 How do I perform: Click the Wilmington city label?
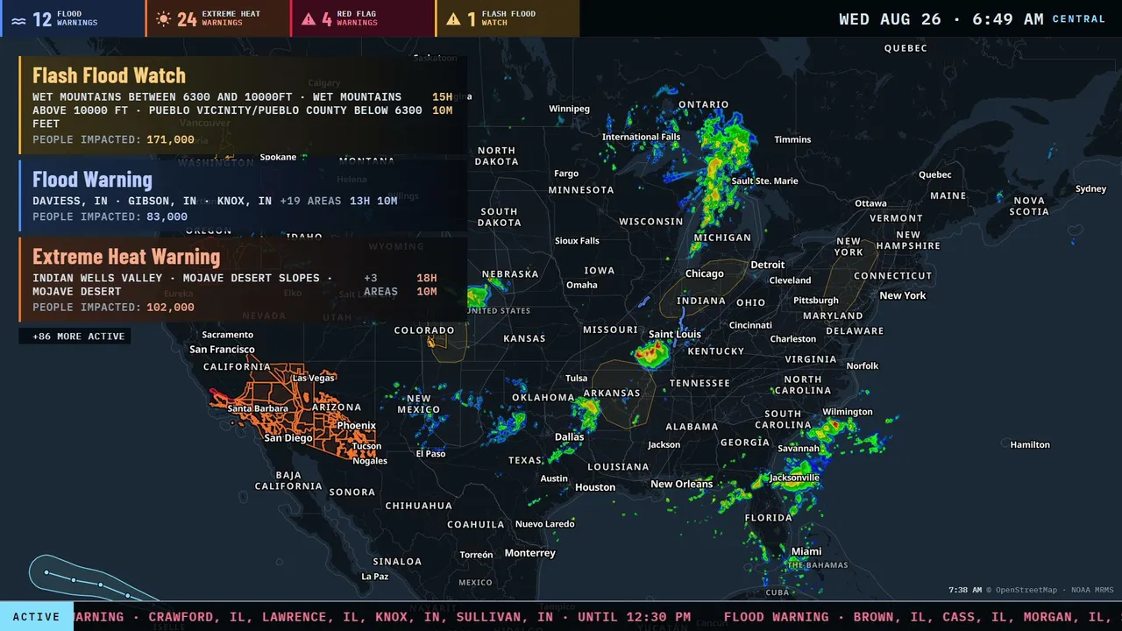tap(848, 412)
